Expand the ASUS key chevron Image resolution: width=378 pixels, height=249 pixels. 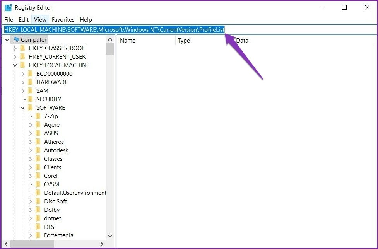pyautogui.click(x=31, y=133)
